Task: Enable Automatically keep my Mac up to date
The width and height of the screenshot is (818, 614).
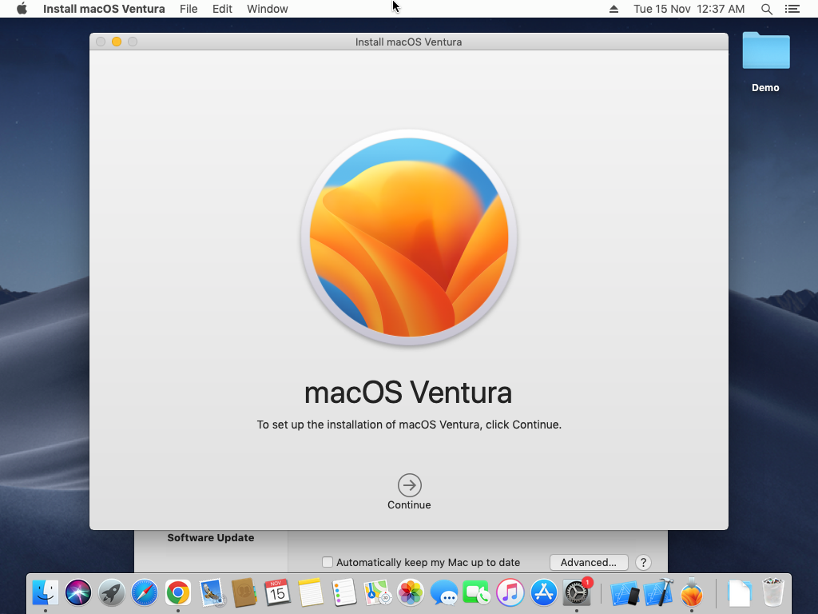Action: pos(327,562)
